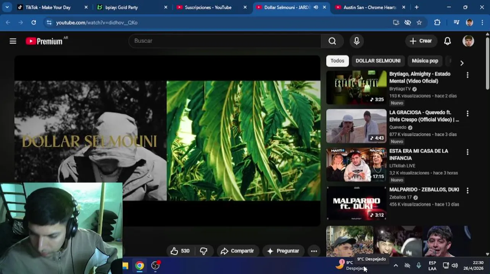Open recording app icon in taskbar
Image resolution: width=490 pixels, height=274 pixels.
156,266
